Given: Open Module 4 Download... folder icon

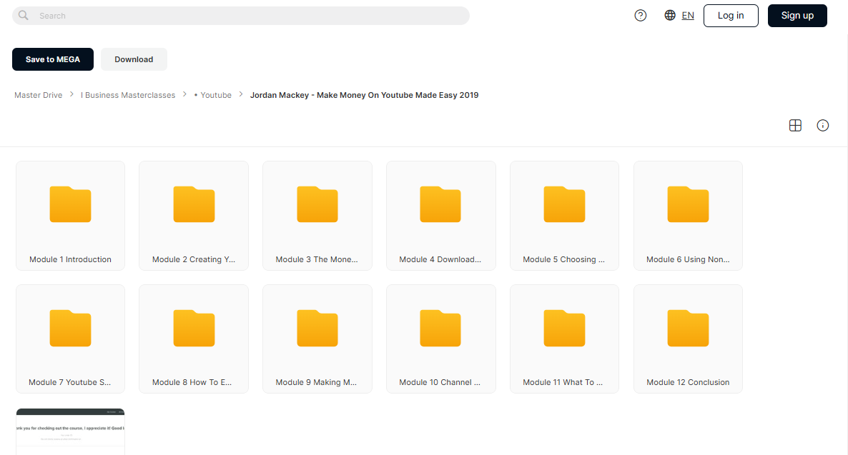Looking at the screenshot, I should (x=440, y=204).
